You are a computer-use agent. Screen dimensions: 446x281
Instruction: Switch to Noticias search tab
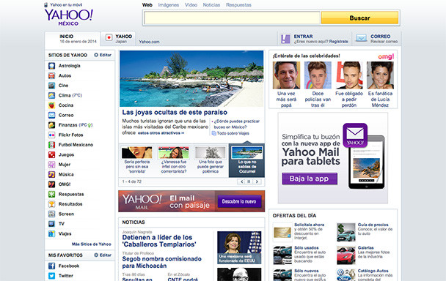(211, 5)
